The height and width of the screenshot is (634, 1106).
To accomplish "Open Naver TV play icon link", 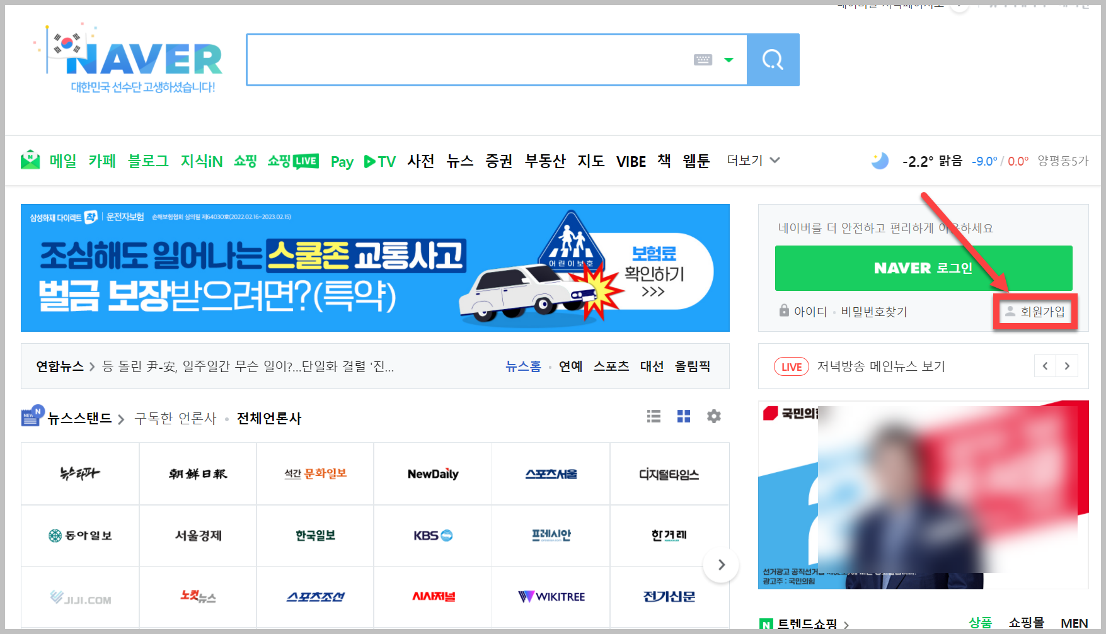I will coord(380,162).
